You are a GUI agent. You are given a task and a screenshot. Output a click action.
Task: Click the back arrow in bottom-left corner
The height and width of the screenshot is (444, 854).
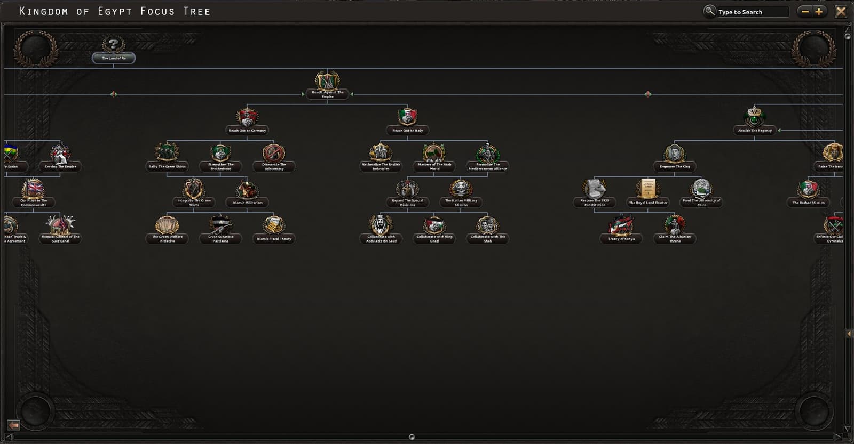click(13, 425)
